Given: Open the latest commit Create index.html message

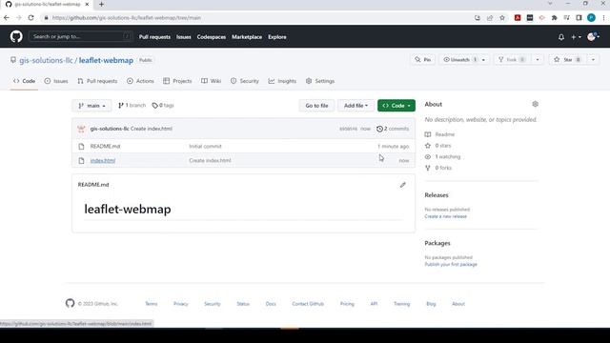Looking at the screenshot, I should [152, 129].
